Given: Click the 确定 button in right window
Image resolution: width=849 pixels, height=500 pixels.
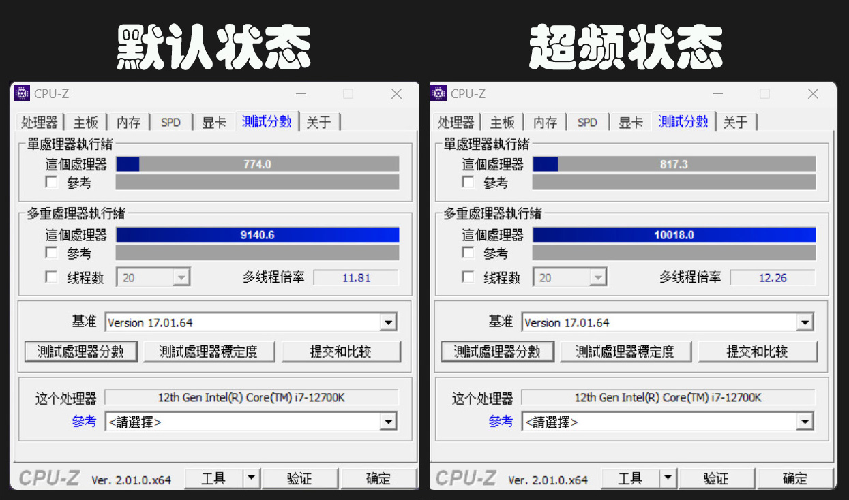Looking at the screenshot, I should (x=795, y=478).
